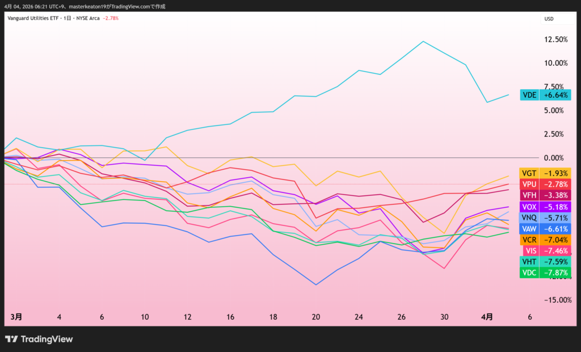
Task: Click the 0.00% level on price axis
Action: tap(555, 158)
